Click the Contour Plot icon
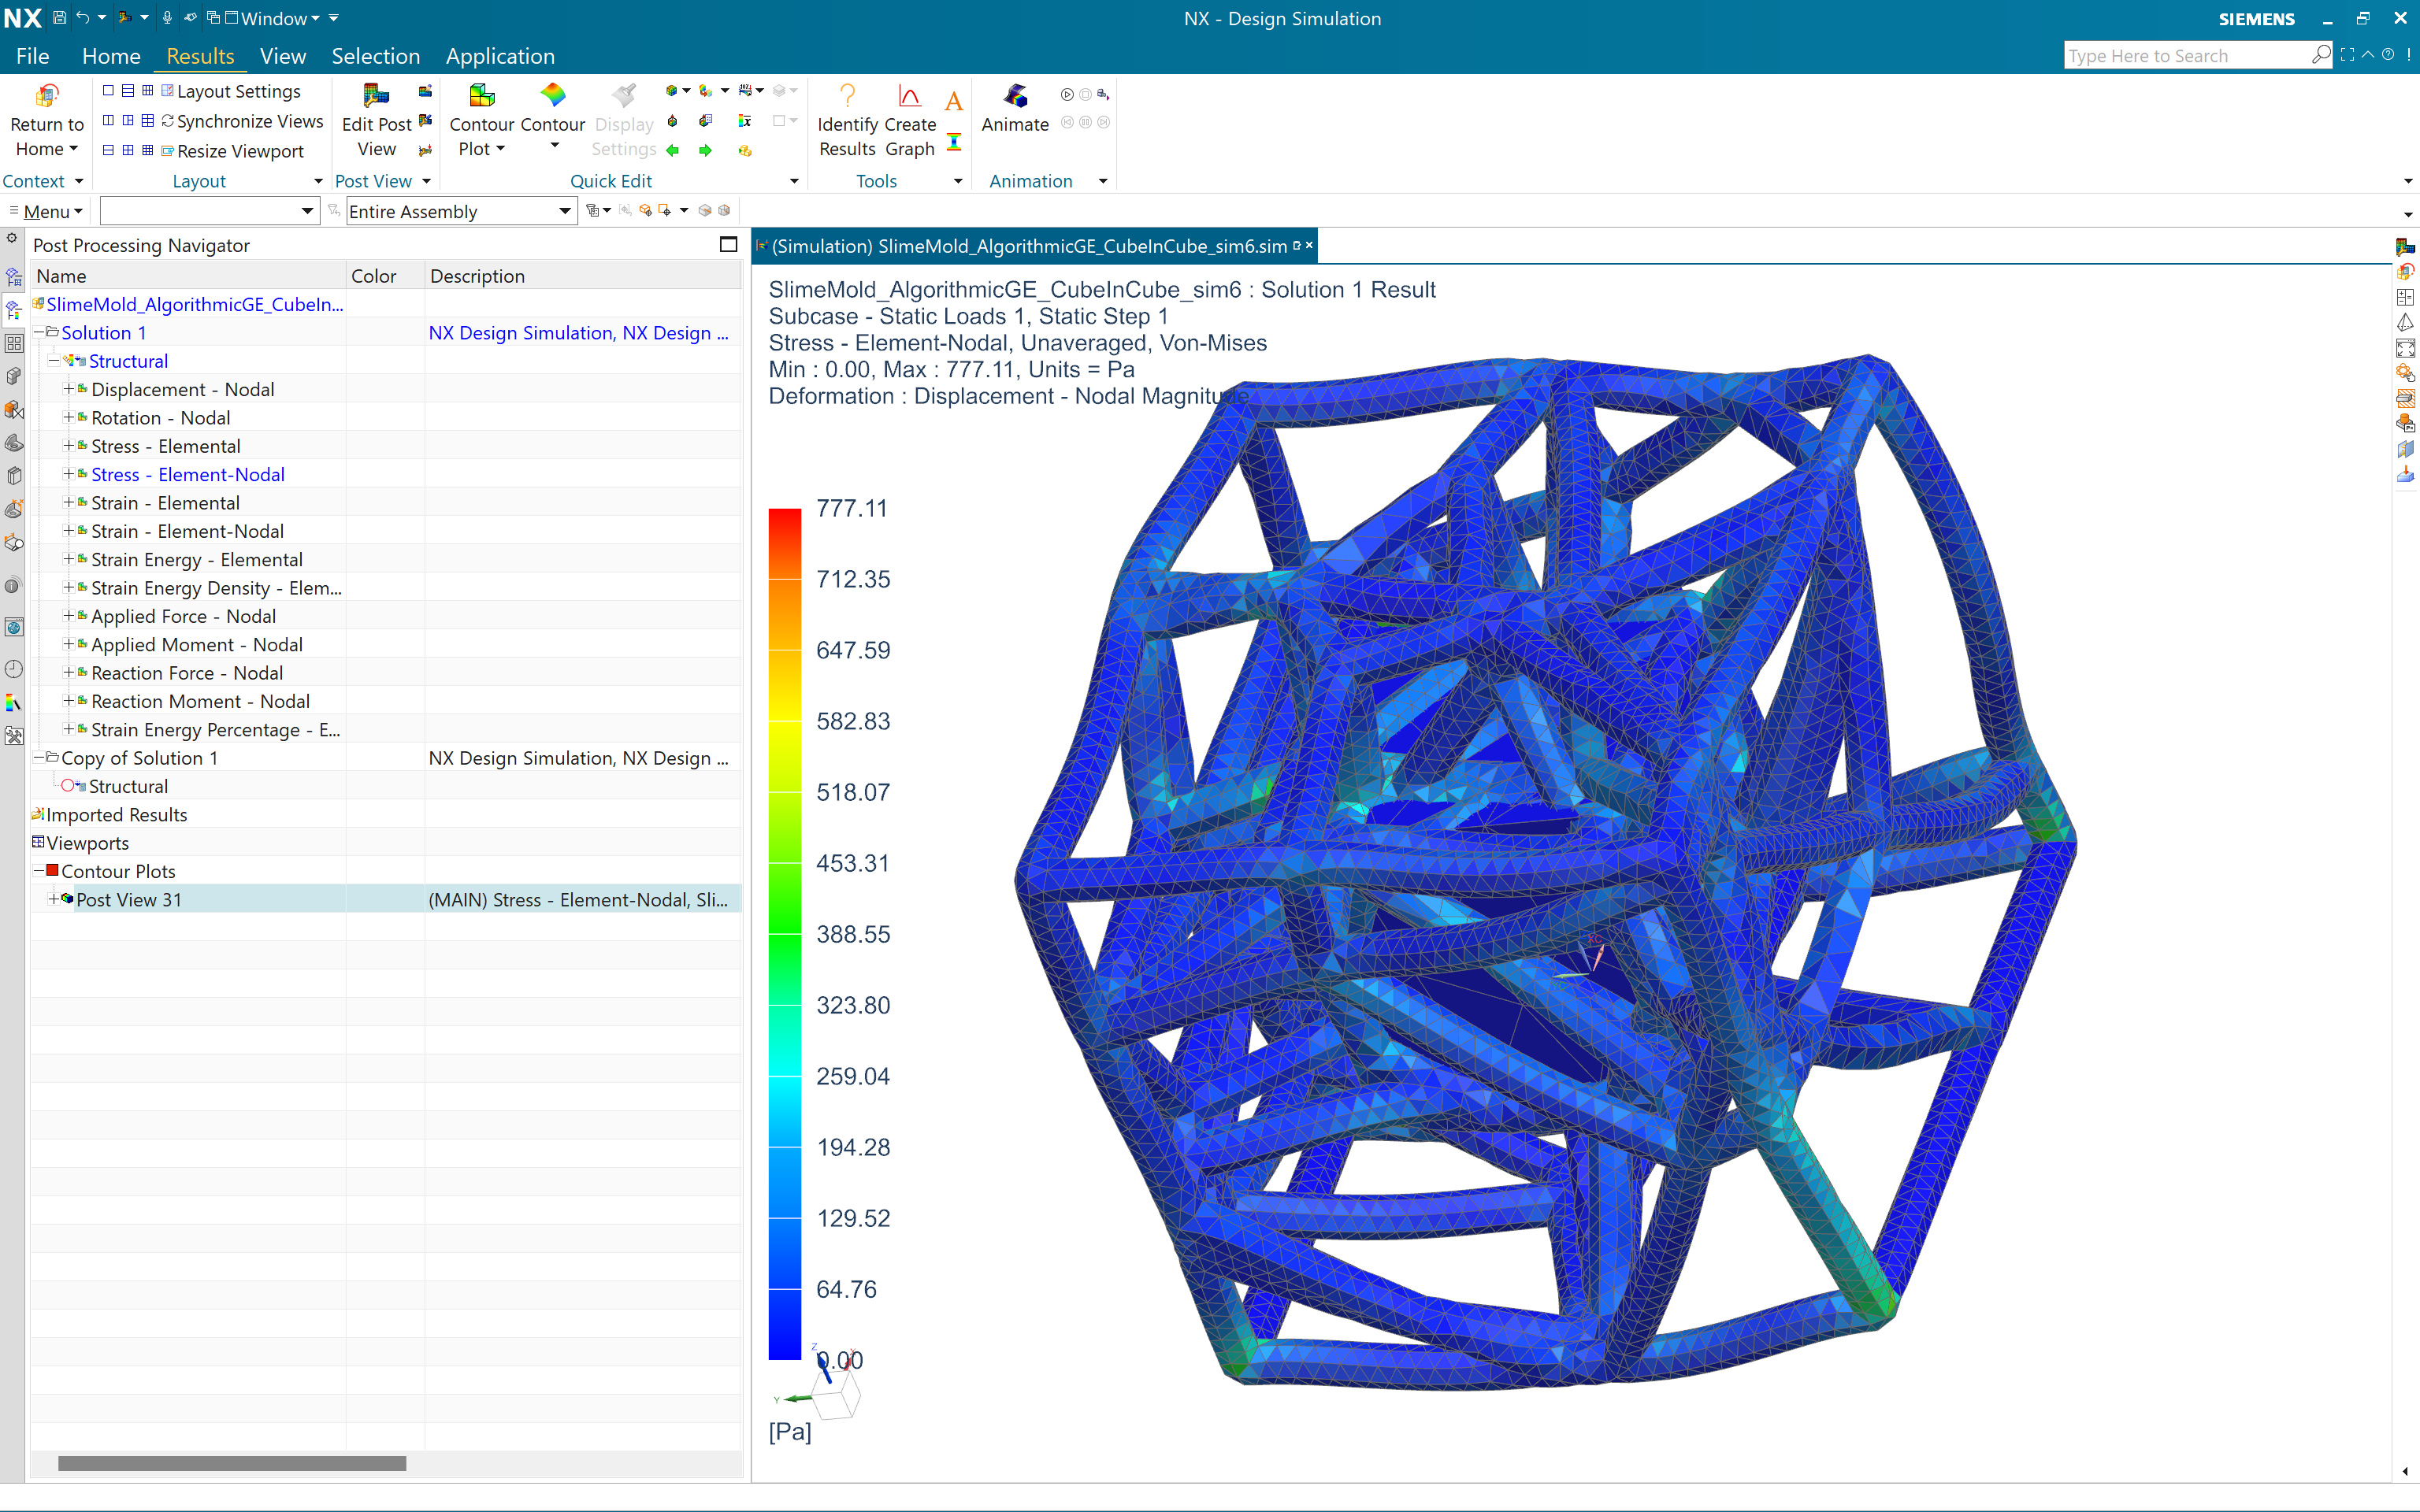 click(481, 97)
